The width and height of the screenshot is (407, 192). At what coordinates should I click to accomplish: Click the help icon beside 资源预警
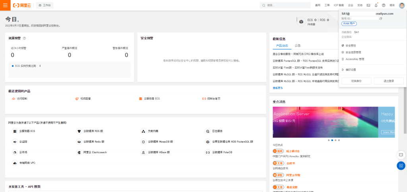[x=24, y=38]
